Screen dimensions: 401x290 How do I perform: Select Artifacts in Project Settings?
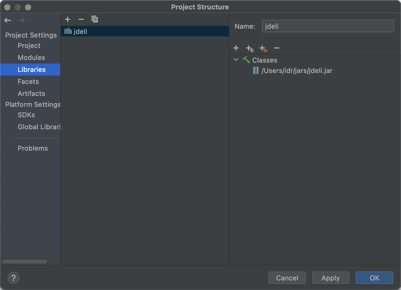(x=31, y=94)
